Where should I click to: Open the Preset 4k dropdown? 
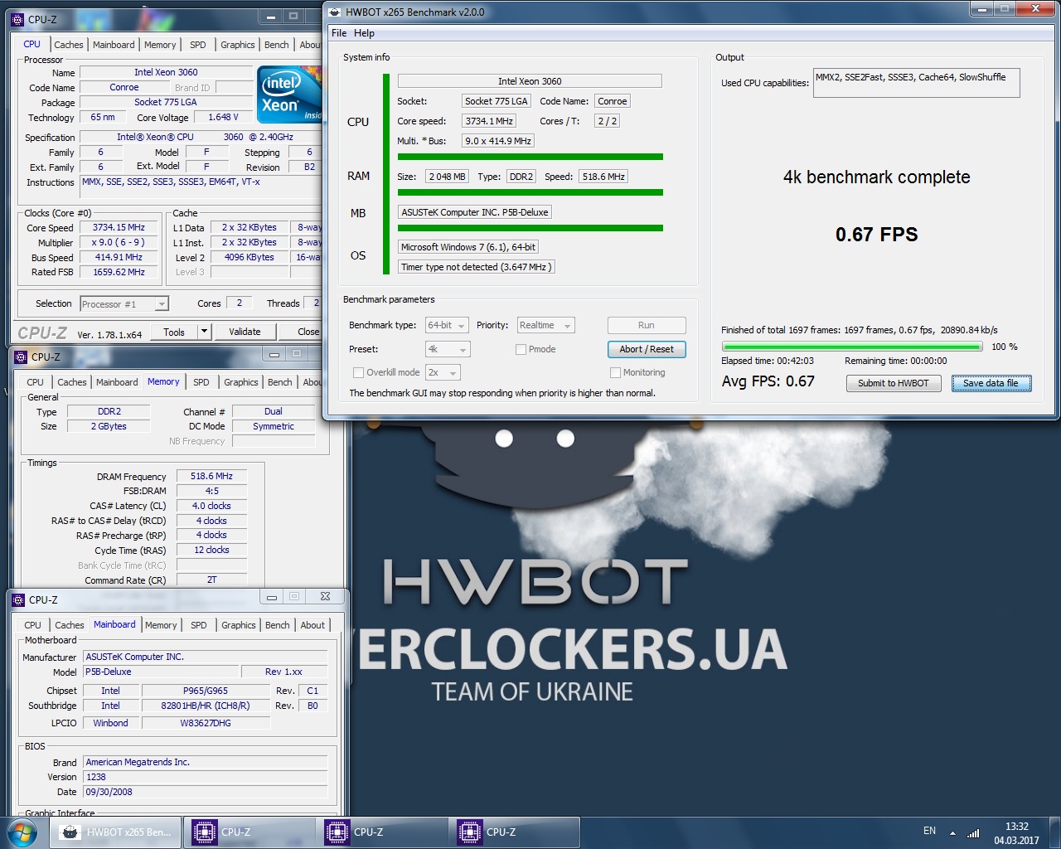click(x=448, y=349)
